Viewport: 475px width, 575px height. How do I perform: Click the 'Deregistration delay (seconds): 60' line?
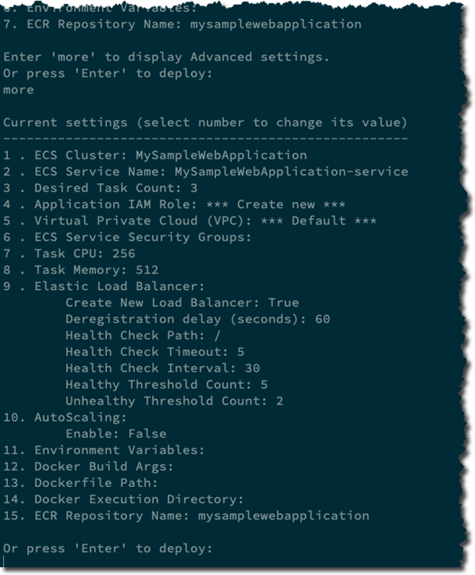(x=197, y=319)
